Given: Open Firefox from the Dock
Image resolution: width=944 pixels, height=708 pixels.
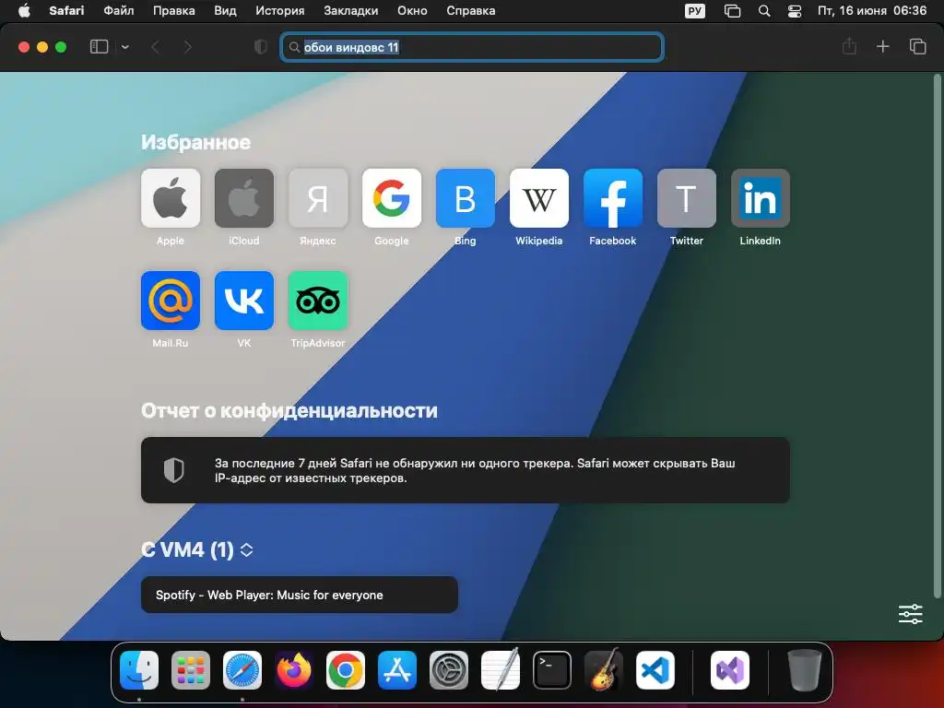Looking at the screenshot, I should pyautogui.click(x=294, y=670).
